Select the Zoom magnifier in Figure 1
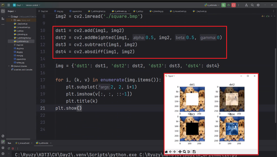 click(x=184, y=152)
